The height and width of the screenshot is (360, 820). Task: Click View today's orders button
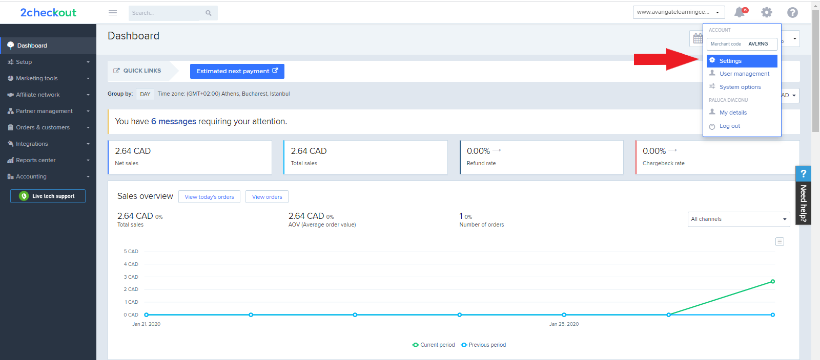pyautogui.click(x=209, y=197)
